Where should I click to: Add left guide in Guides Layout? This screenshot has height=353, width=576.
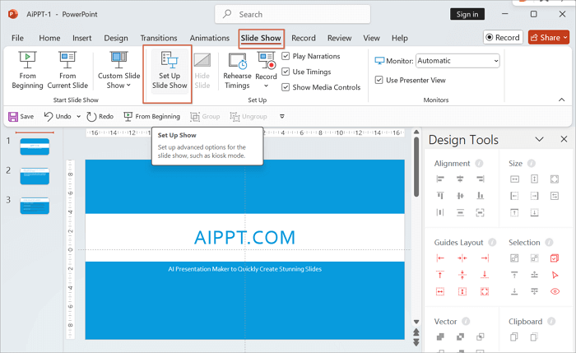click(440, 258)
